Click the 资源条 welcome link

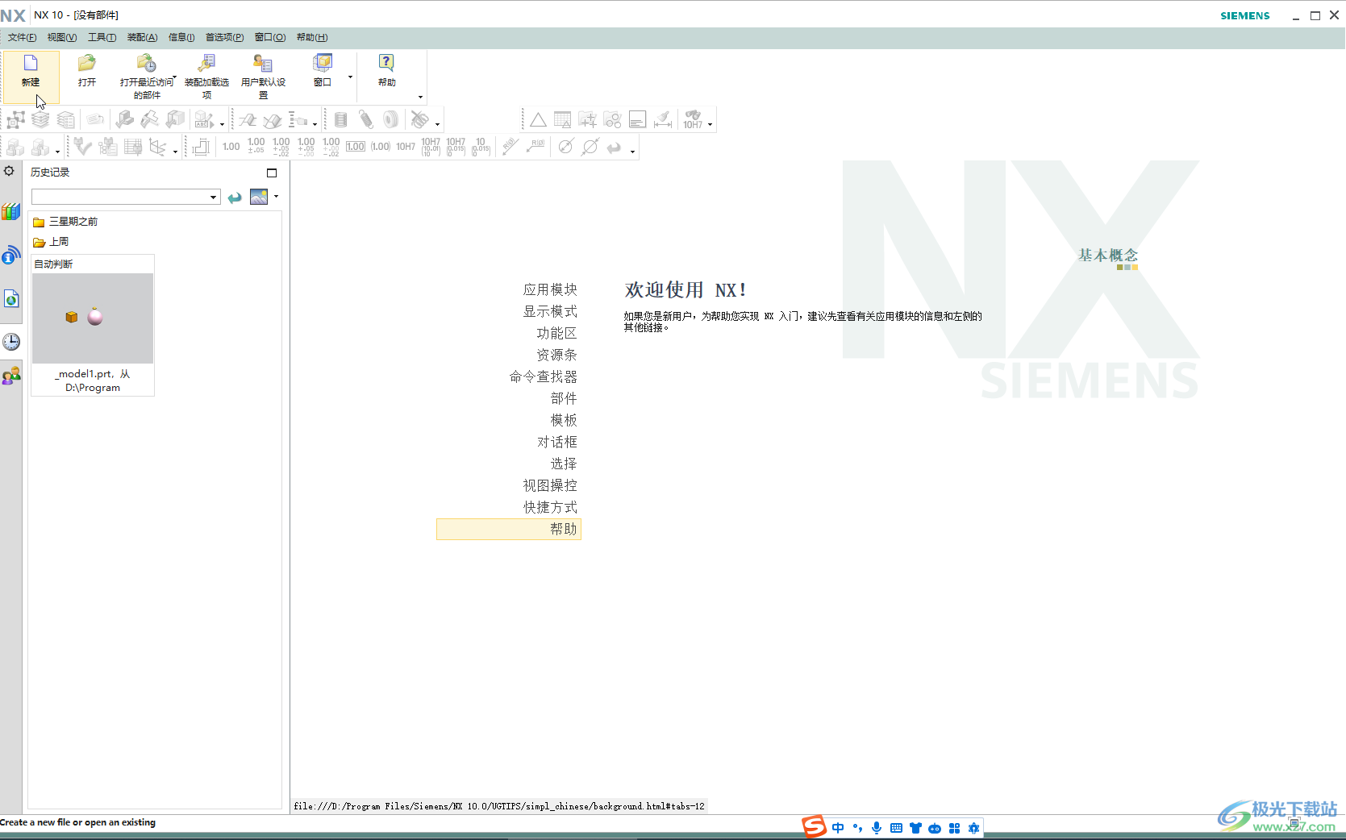[x=556, y=355]
